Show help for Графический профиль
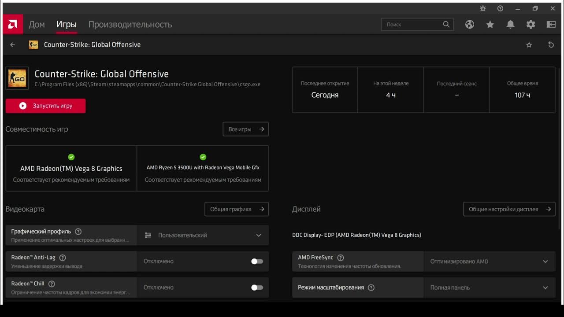Image resolution: width=564 pixels, height=317 pixels. pyautogui.click(x=78, y=232)
